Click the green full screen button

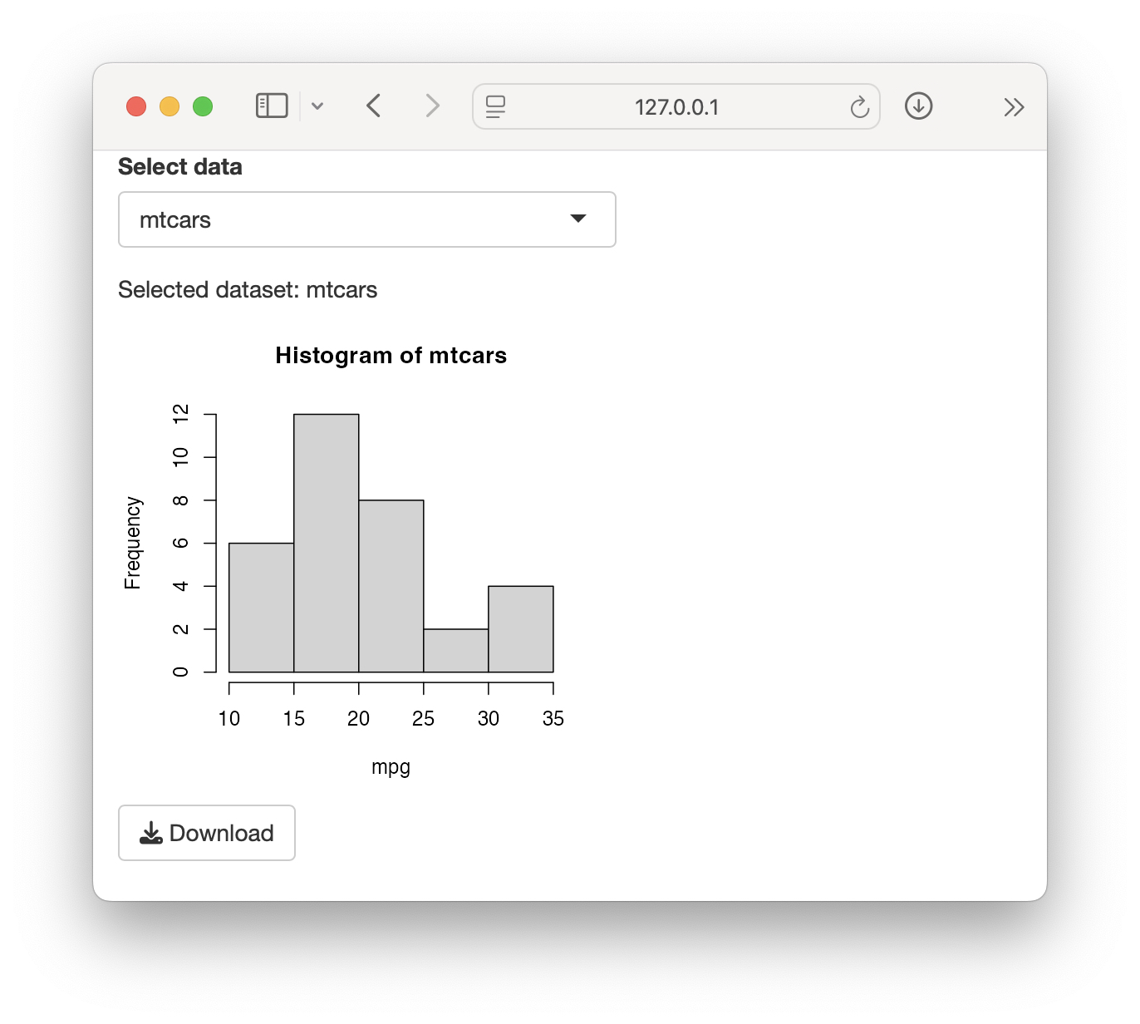(x=203, y=106)
